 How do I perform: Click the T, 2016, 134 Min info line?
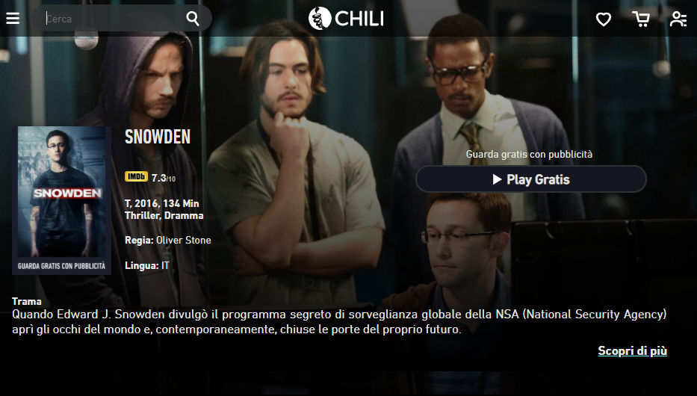tap(162, 203)
